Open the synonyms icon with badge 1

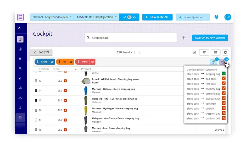click(x=213, y=62)
